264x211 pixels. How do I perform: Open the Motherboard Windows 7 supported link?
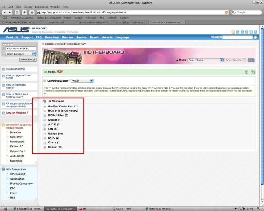[17, 142]
